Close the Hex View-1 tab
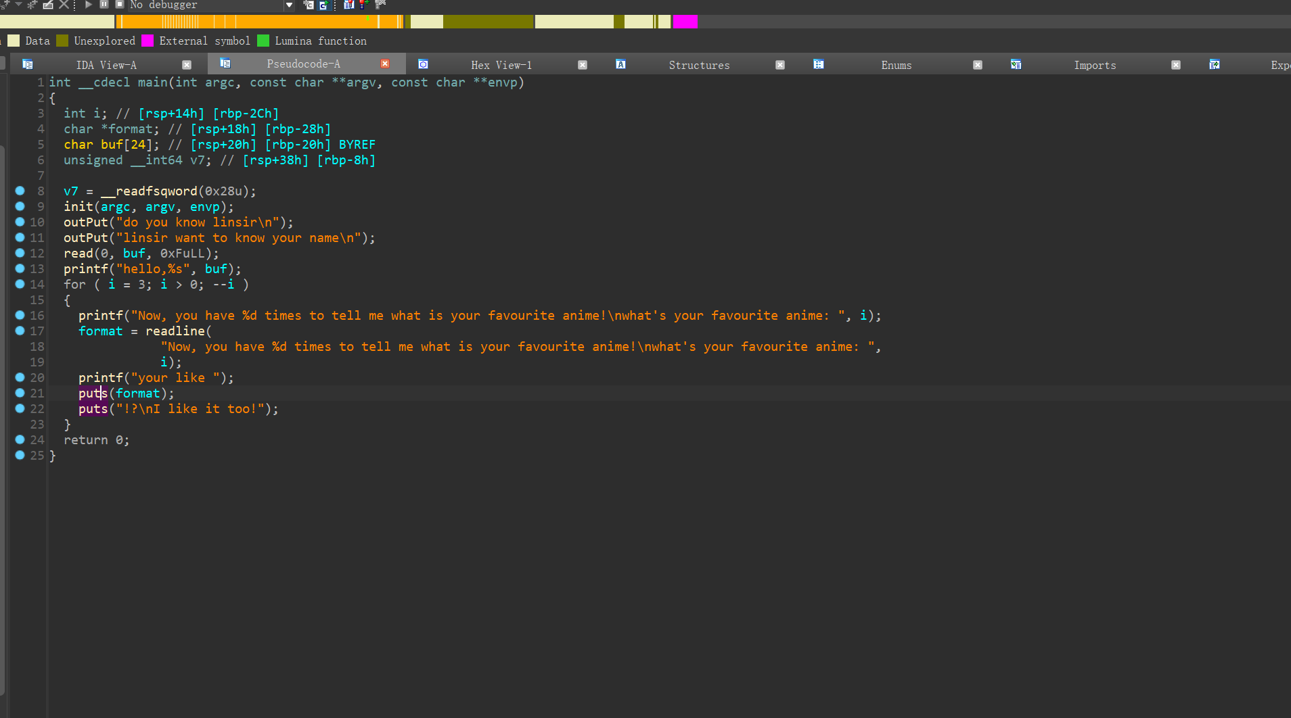 click(583, 65)
